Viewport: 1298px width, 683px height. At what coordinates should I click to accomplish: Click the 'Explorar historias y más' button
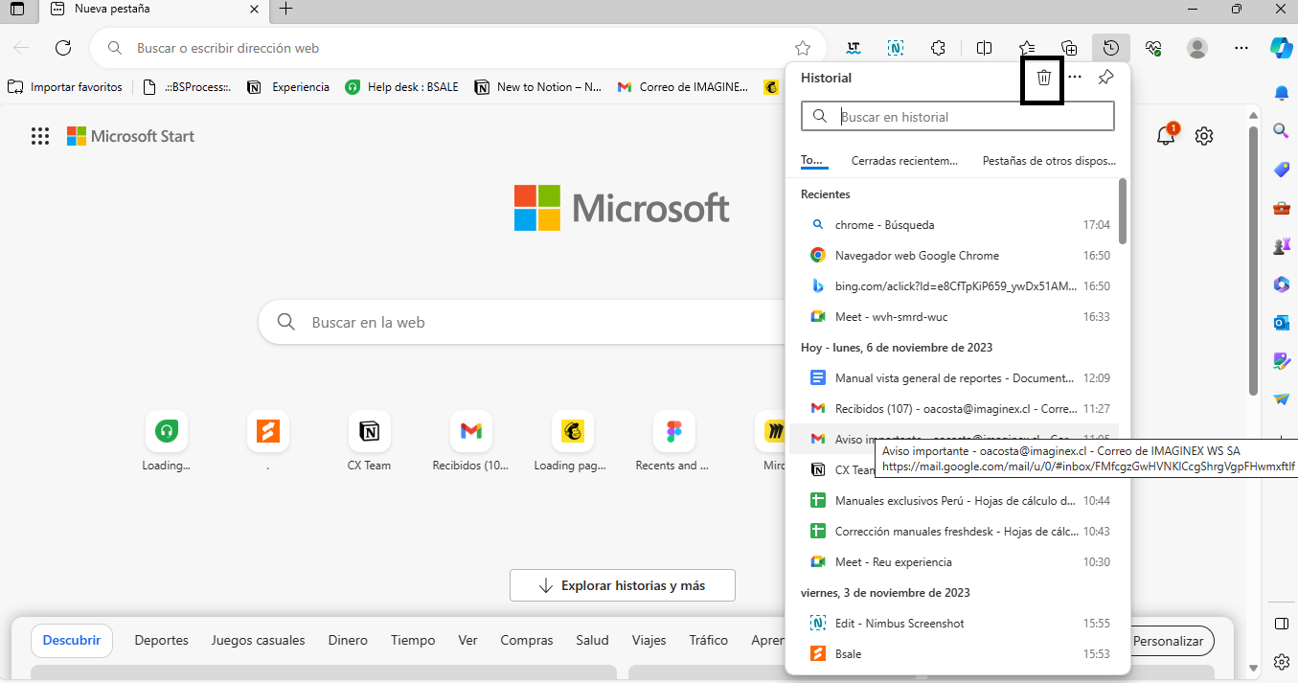(x=623, y=585)
